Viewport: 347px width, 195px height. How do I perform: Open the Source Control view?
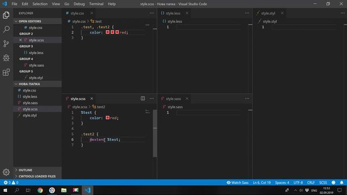6,43
